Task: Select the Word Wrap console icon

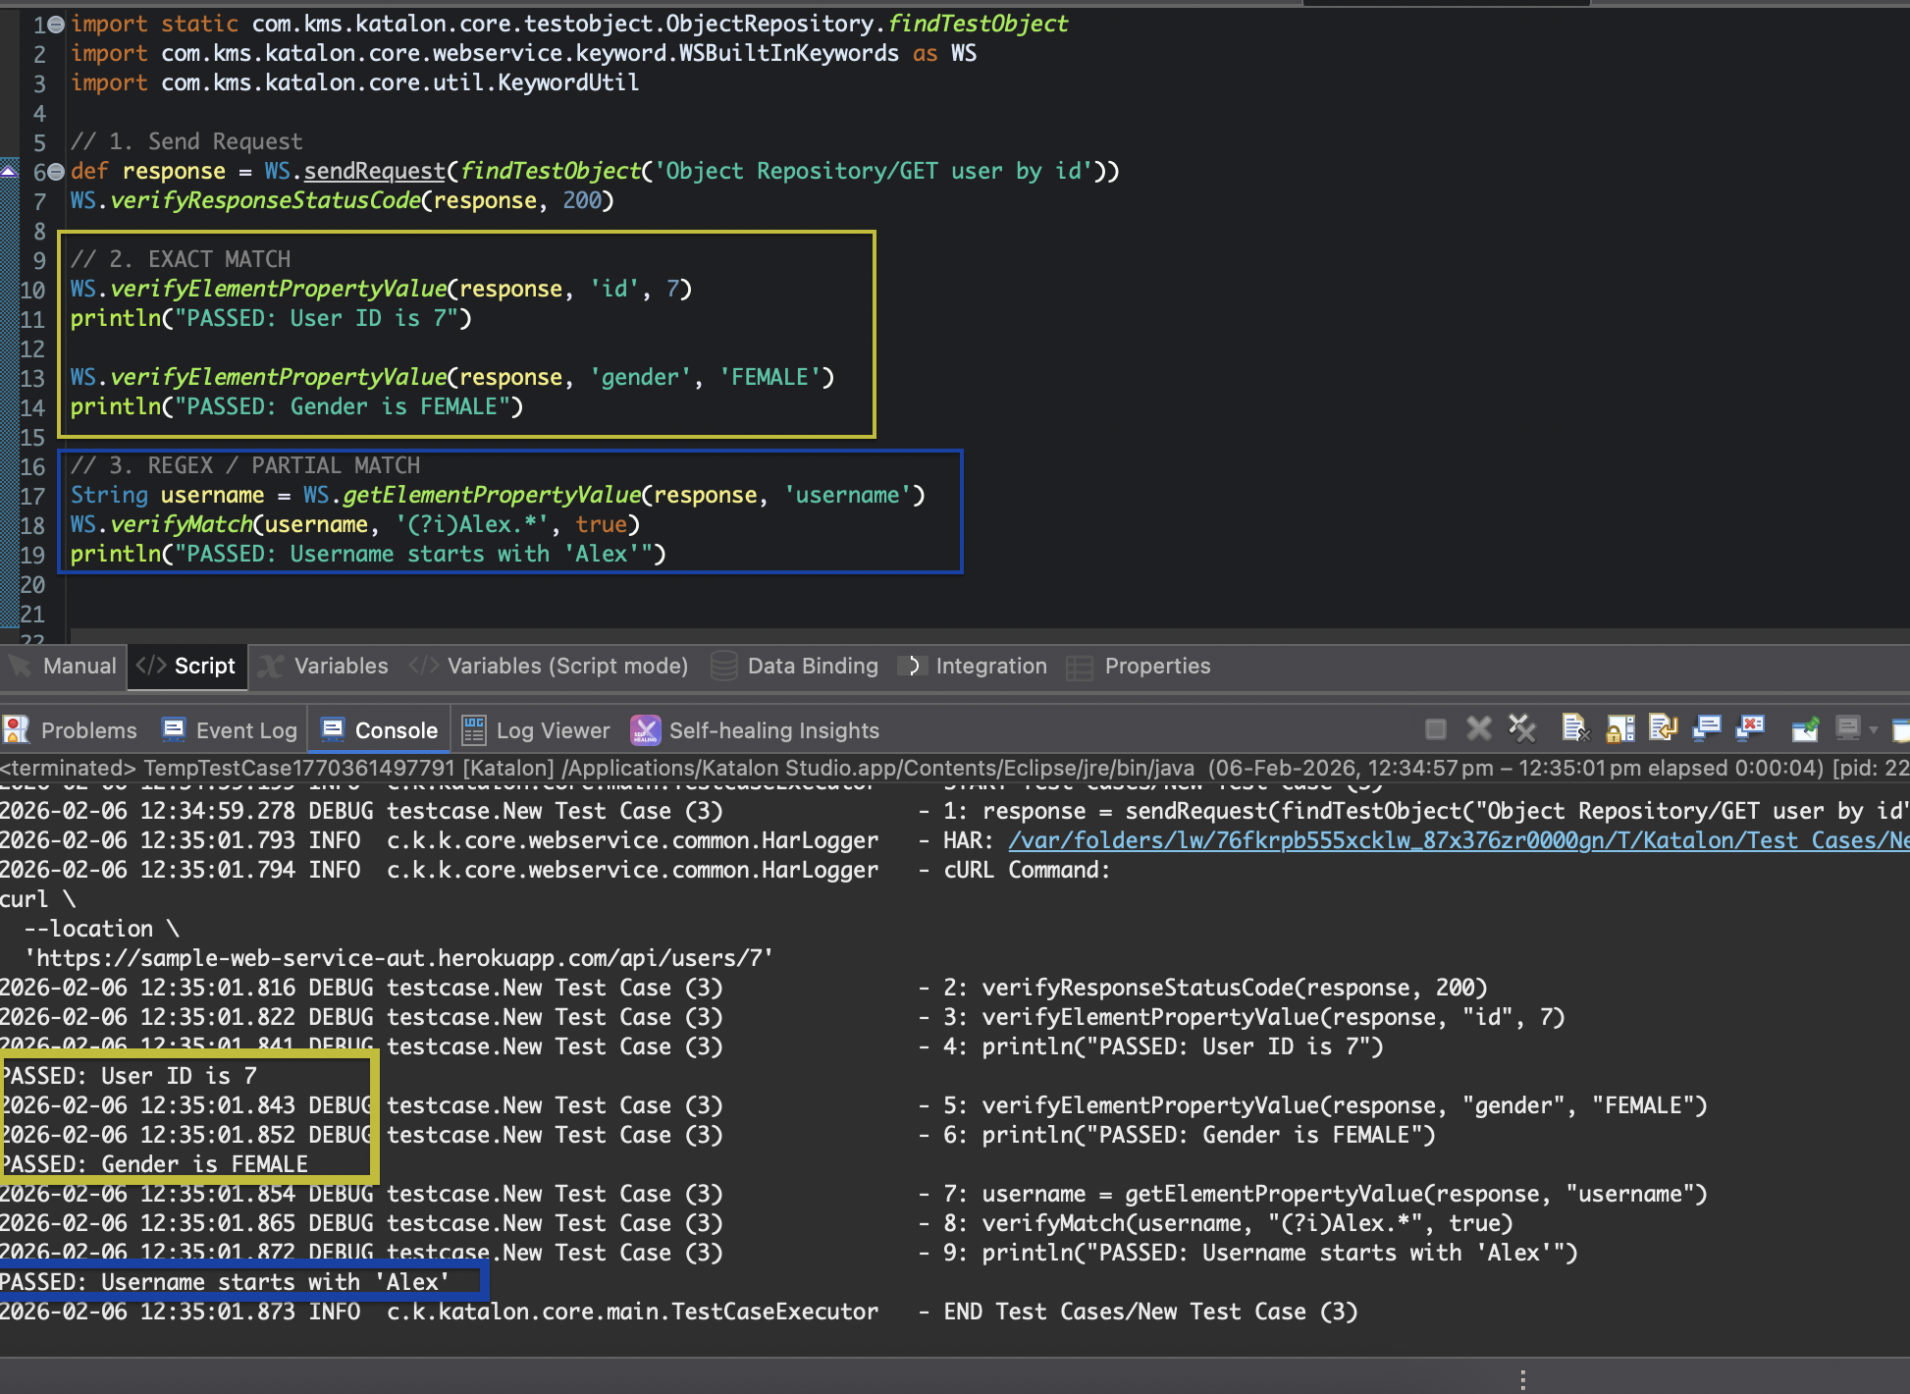Action: pos(1663,728)
